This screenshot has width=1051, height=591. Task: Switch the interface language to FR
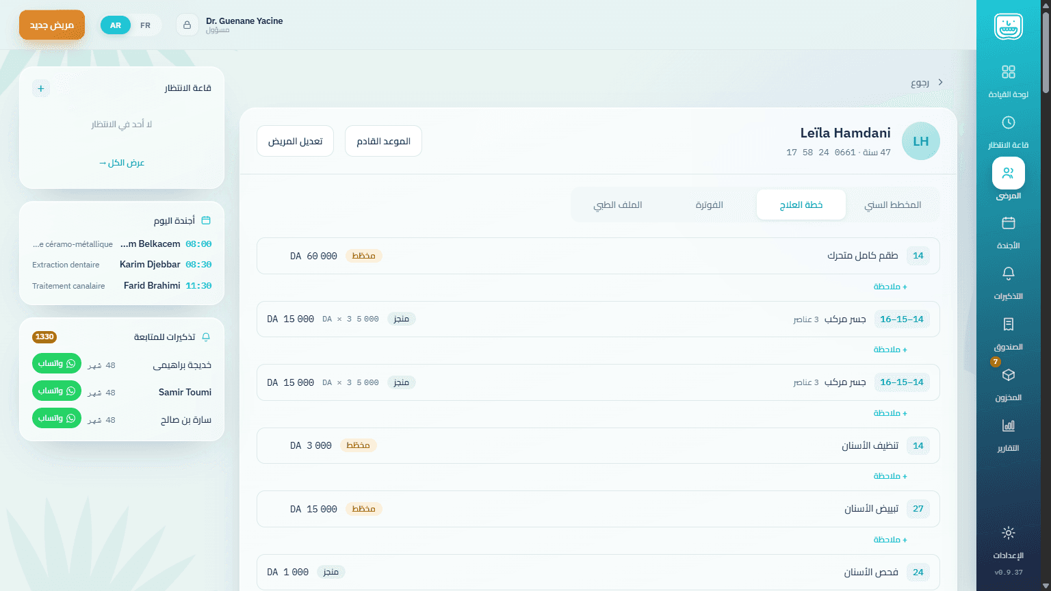(x=145, y=25)
